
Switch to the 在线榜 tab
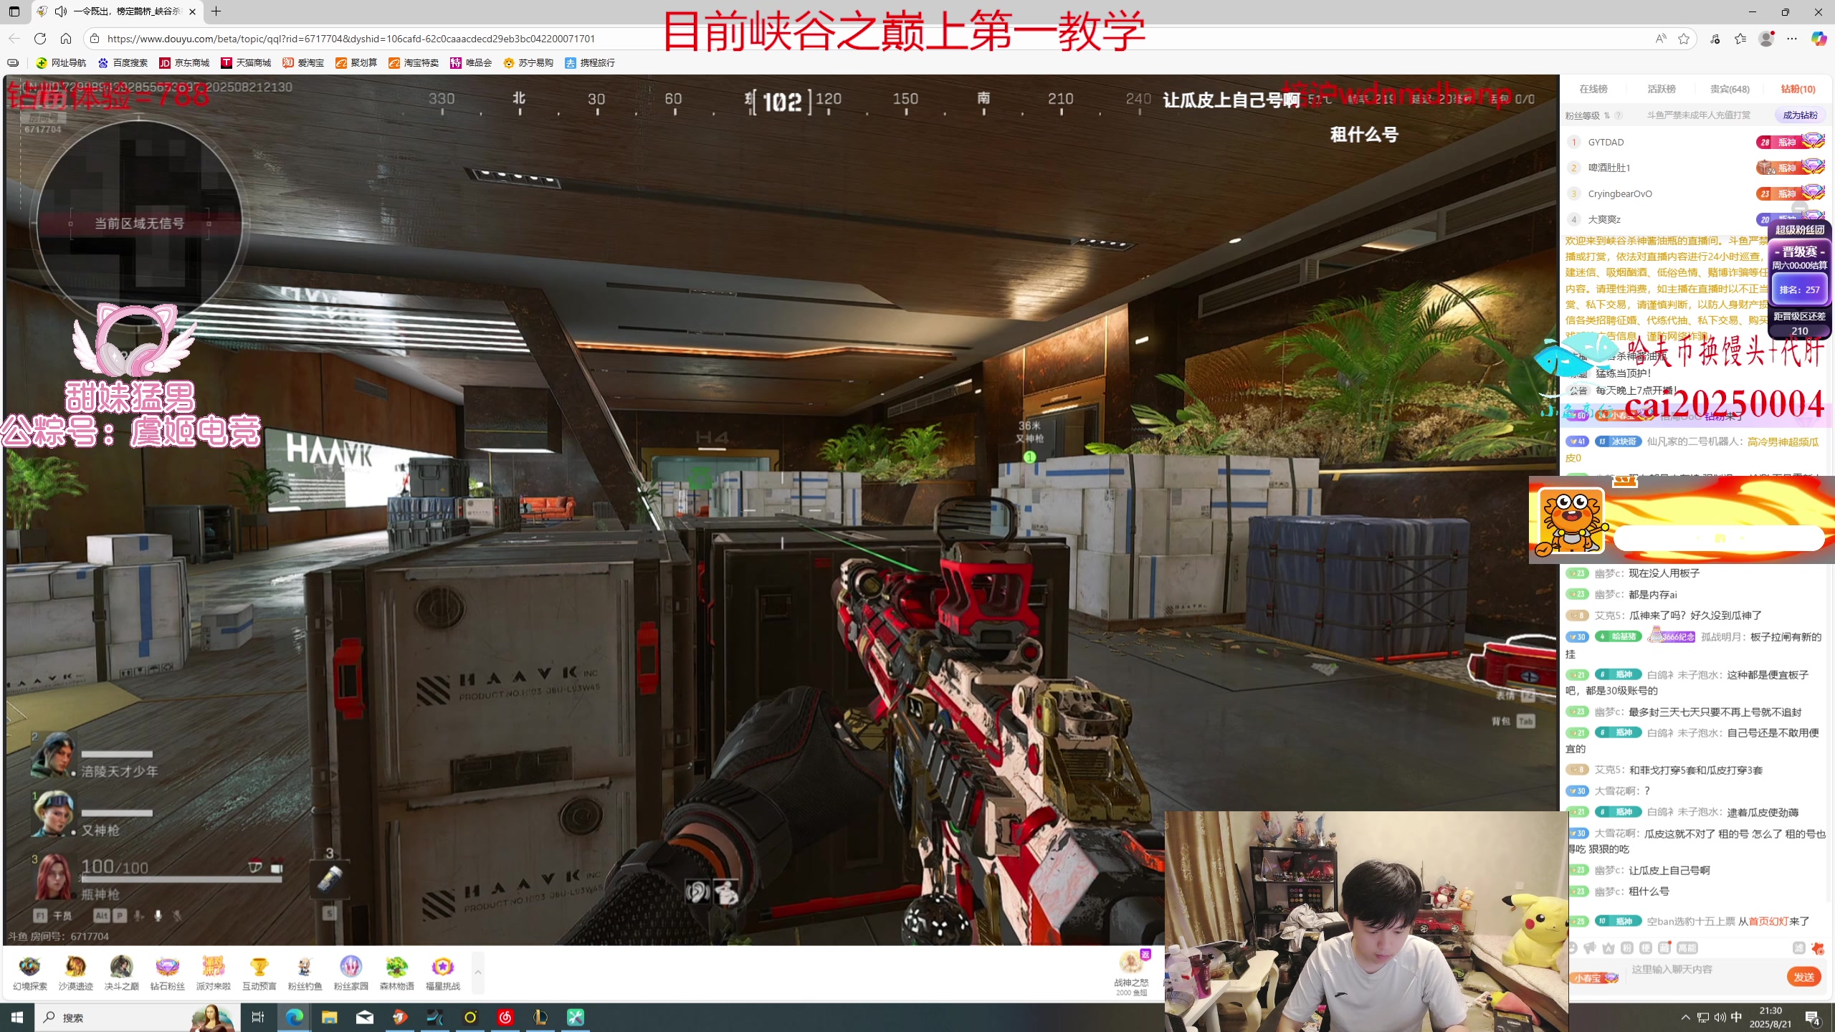(x=1593, y=89)
